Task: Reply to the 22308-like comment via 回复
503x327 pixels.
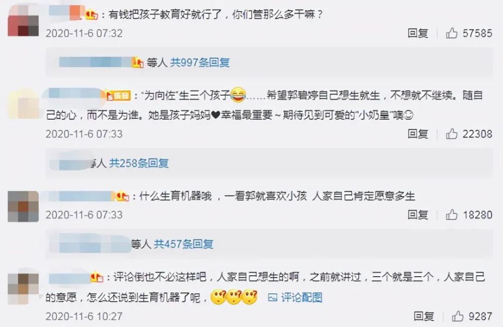Action: click(x=417, y=133)
